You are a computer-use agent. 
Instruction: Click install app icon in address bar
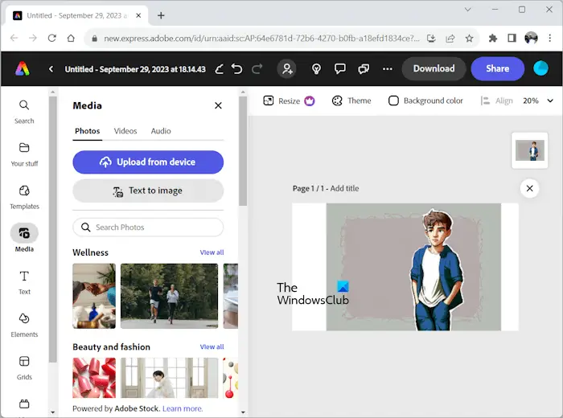tap(431, 38)
